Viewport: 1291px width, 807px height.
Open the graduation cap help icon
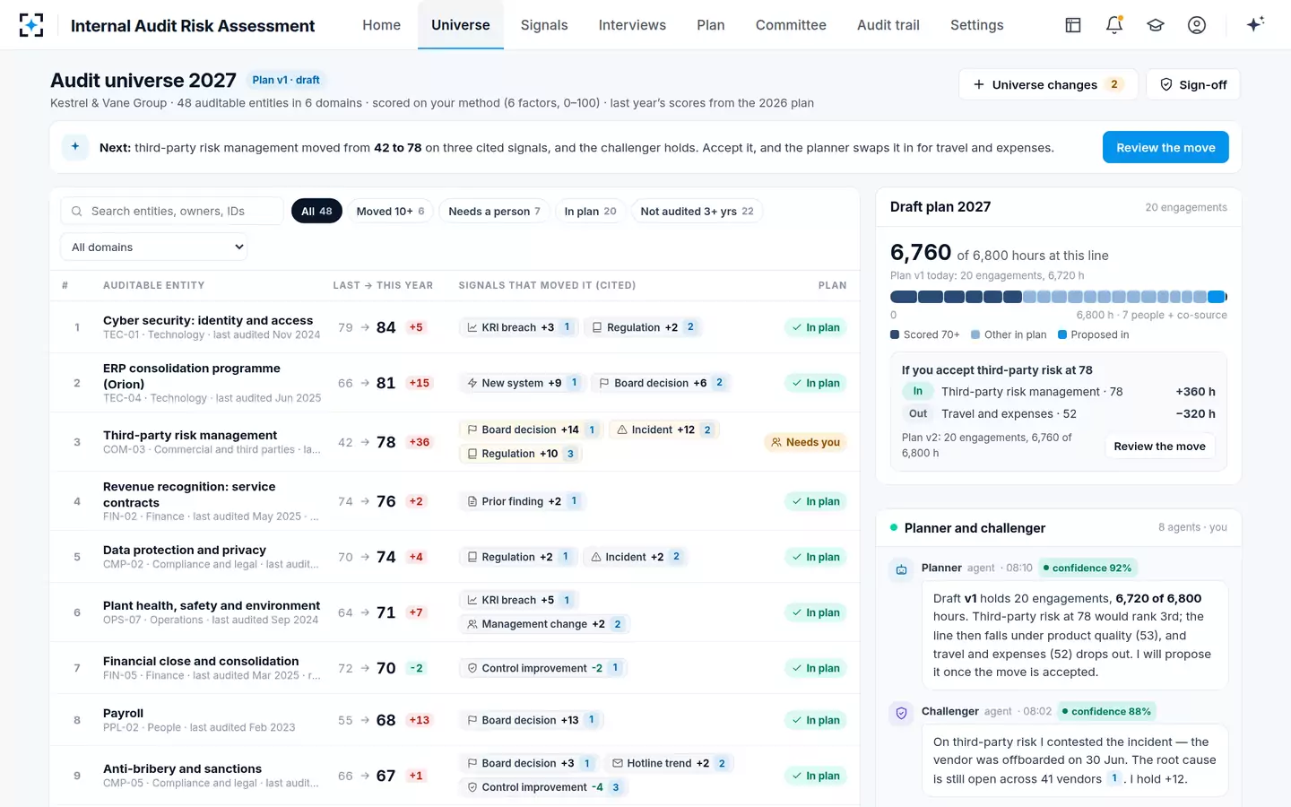[1156, 25]
